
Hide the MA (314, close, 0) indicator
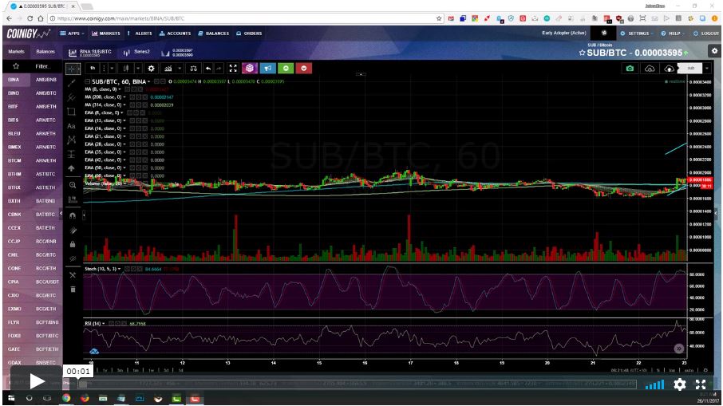132,105
